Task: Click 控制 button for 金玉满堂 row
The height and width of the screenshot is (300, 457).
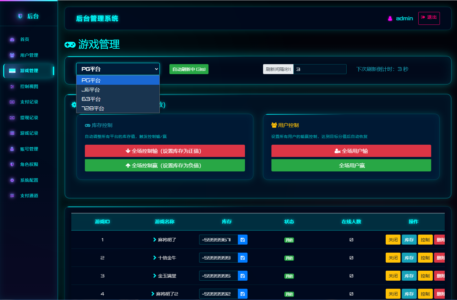Action: pos(425,276)
